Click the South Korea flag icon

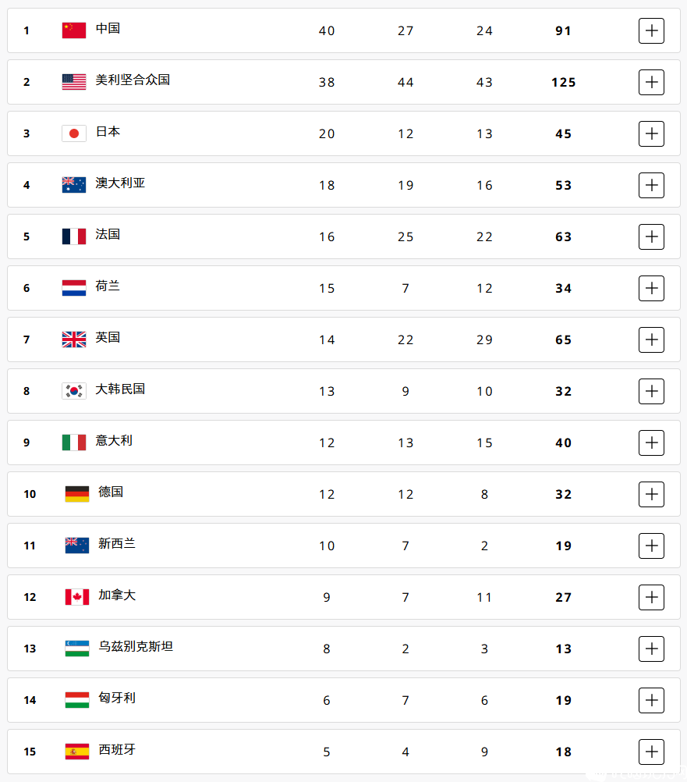pos(74,391)
